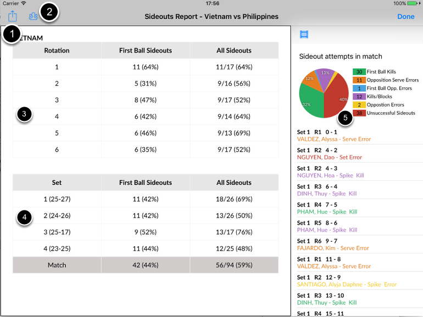Tap the share/export icon
This screenshot has height=317, width=423.
tap(13, 16)
